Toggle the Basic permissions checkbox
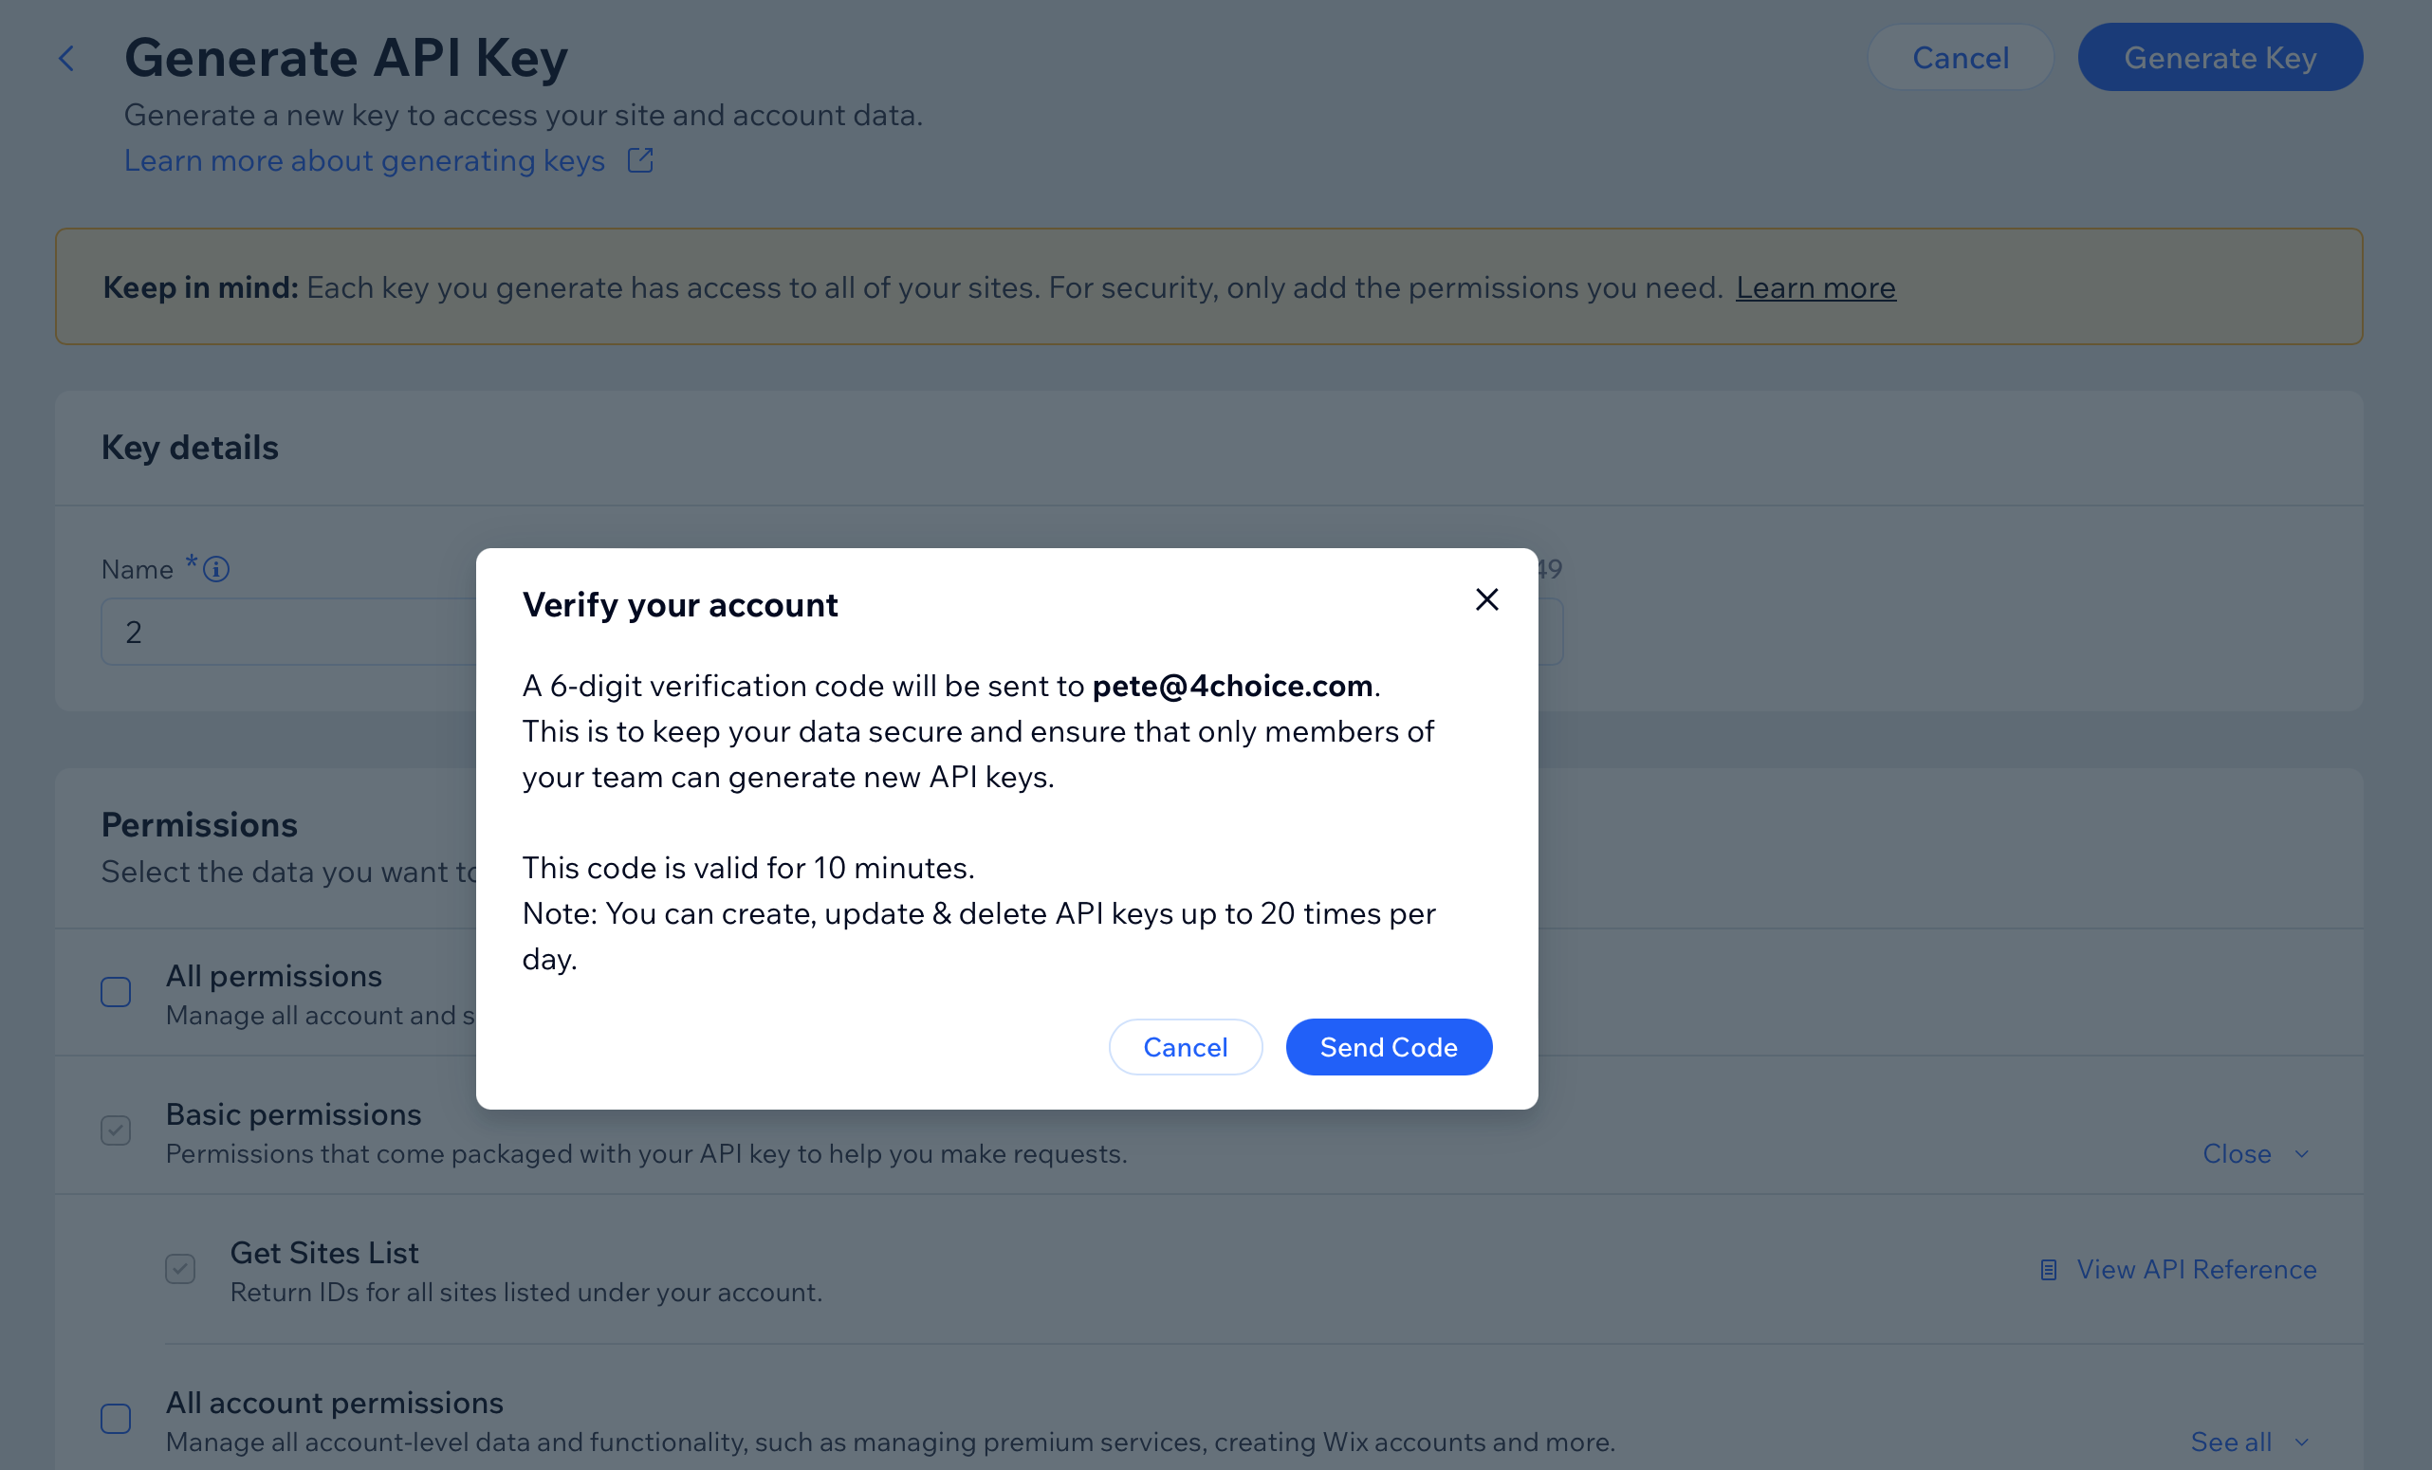2432x1470 pixels. [115, 1130]
